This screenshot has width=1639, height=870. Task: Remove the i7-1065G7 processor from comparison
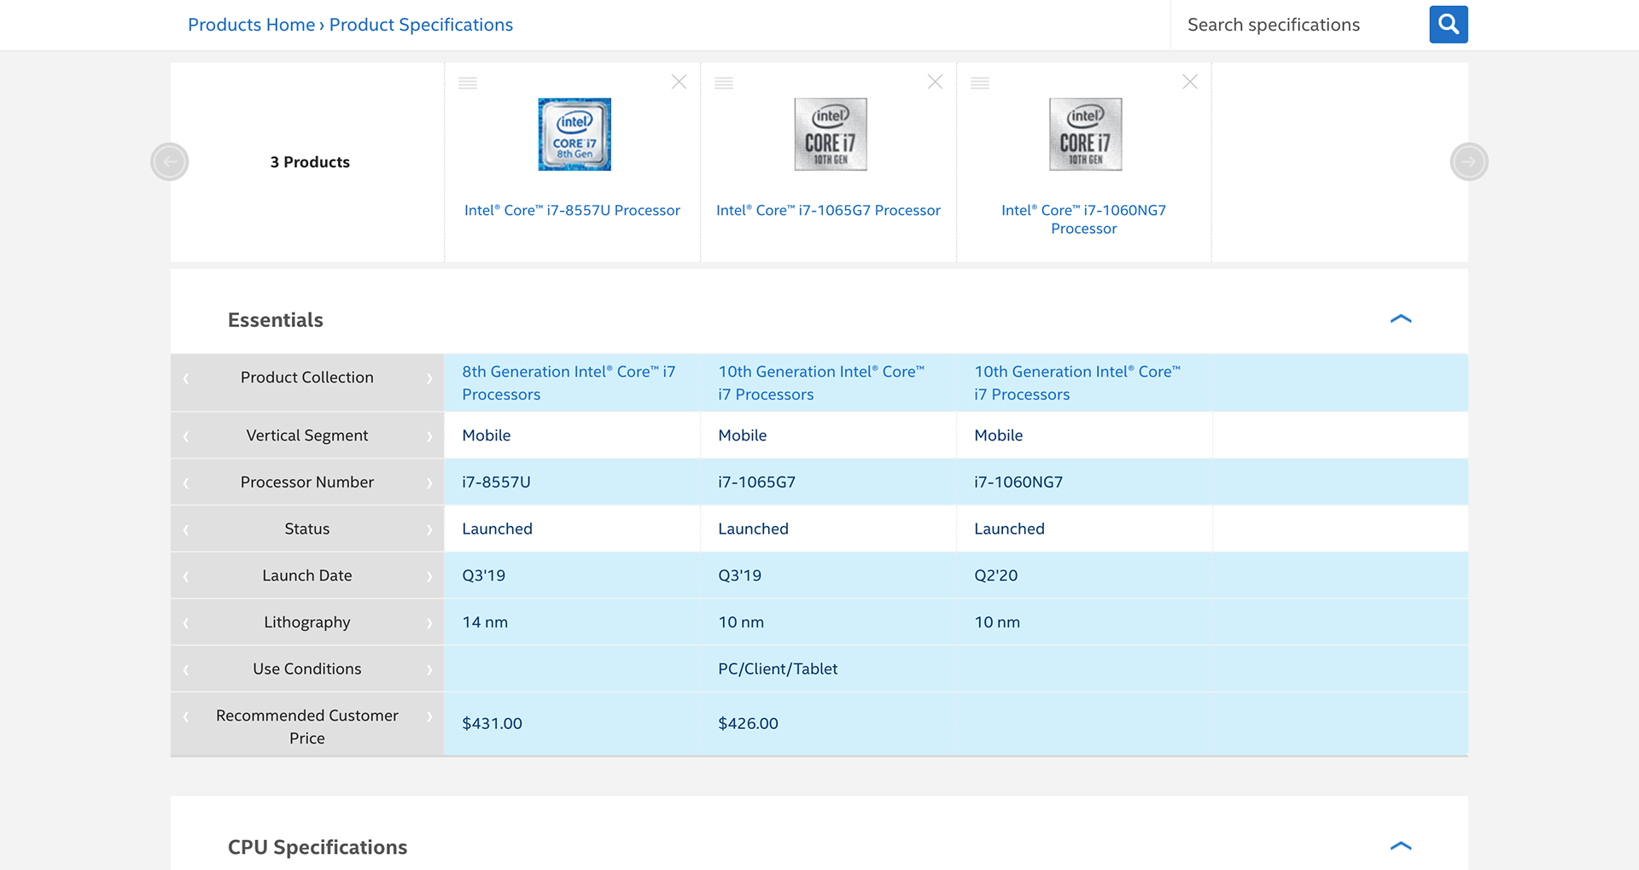(x=935, y=82)
